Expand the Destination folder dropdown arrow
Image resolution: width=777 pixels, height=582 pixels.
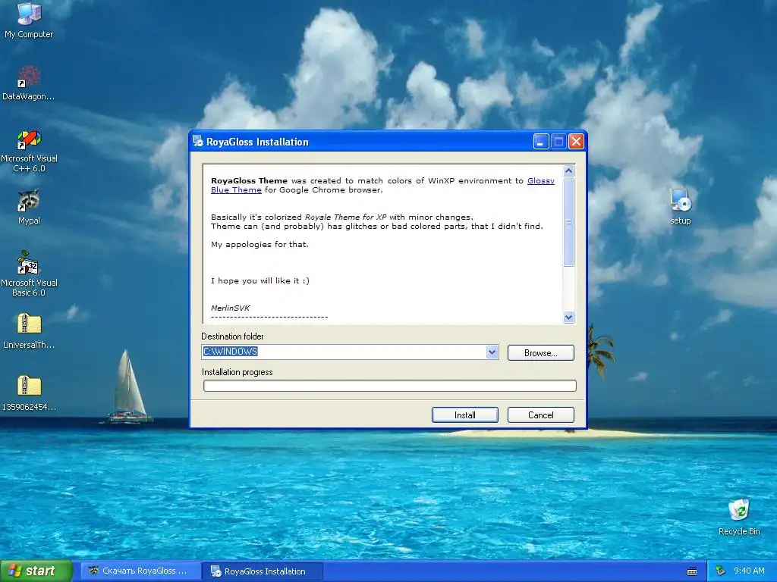pyautogui.click(x=492, y=352)
